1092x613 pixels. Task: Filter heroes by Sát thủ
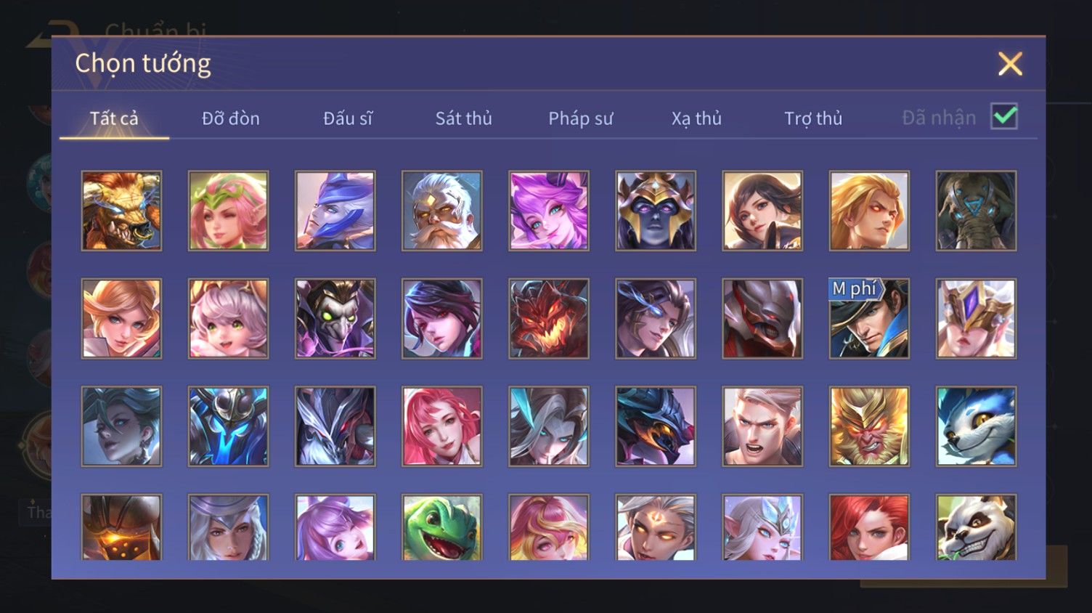pyautogui.click(x=464, y=118)
